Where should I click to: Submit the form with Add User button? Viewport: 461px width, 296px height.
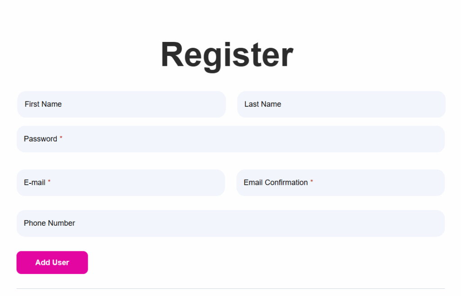click(x=52, y=263)
